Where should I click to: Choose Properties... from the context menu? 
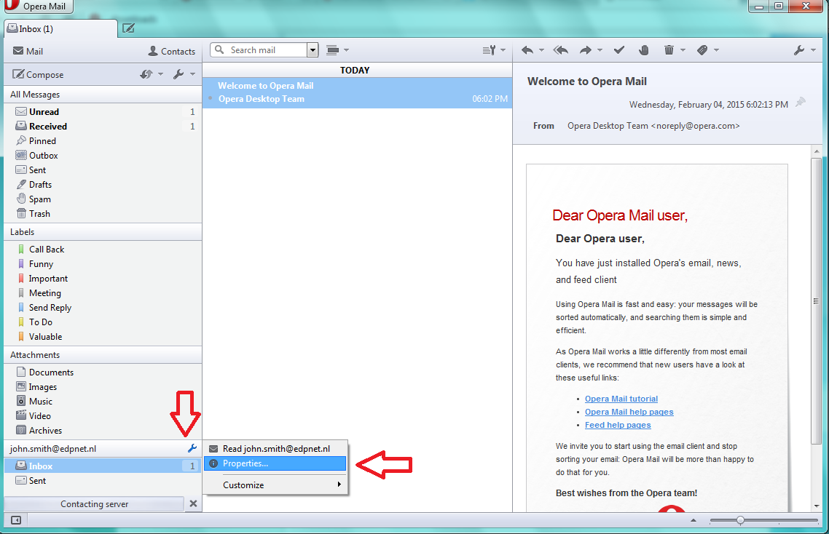coord(276,463)
